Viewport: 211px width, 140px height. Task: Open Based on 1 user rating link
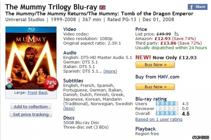pyautogui.click(x=159, y=119)
